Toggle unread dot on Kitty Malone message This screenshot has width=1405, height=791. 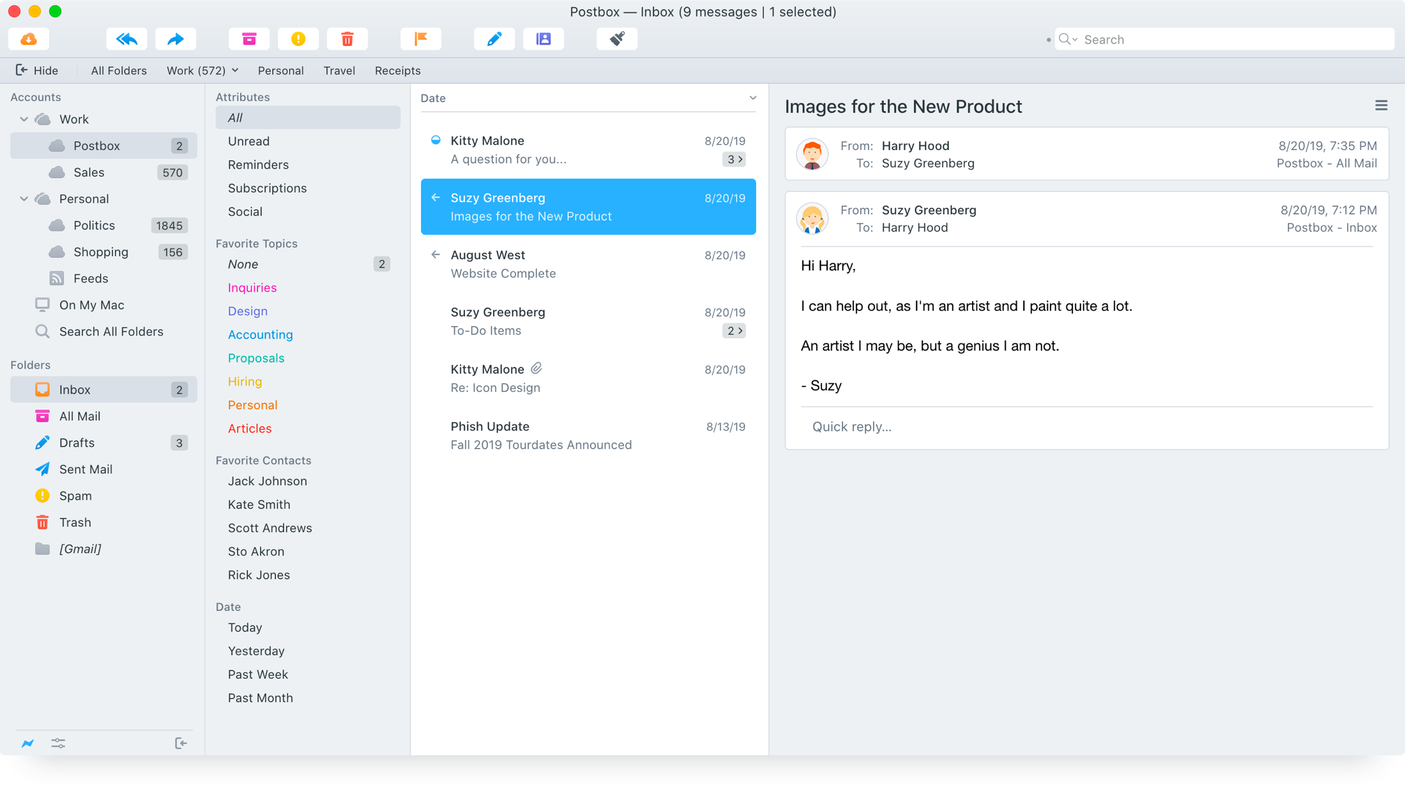coord(436,140)
